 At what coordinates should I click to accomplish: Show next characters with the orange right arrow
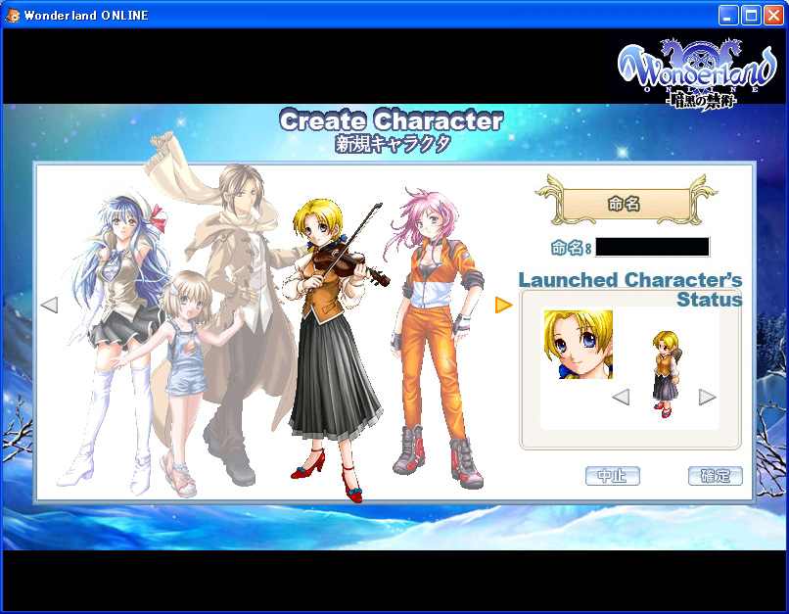click(503, 305)
